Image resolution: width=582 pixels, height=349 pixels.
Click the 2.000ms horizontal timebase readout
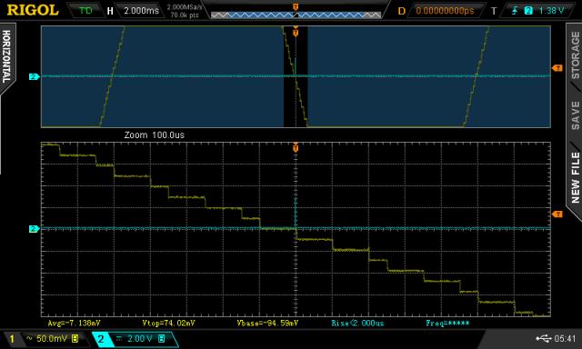pyautogui.click(x=141, y=10)
